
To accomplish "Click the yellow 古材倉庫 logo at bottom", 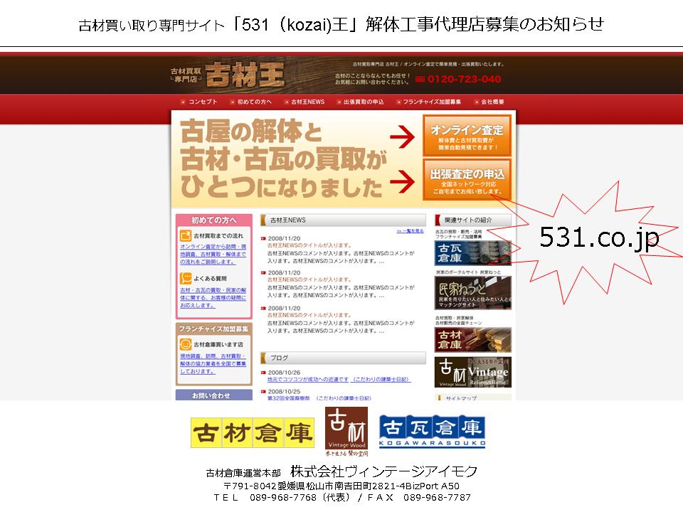I will [x=253, y=433].
